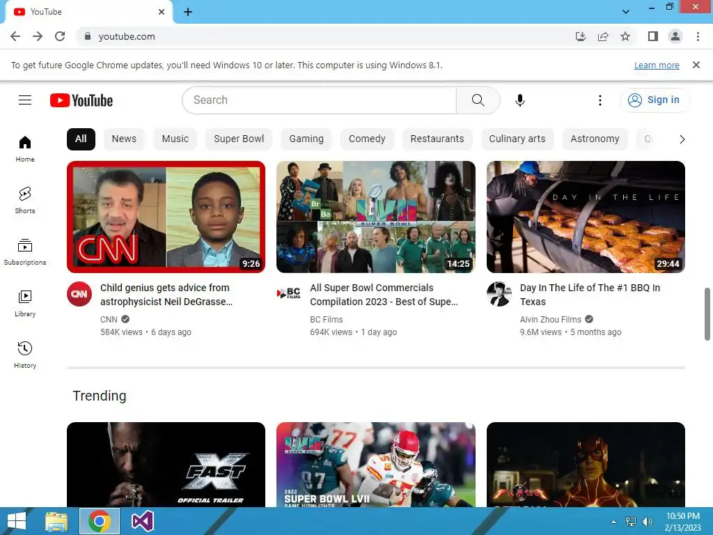
Task: Open the Chrome three-dot menu
Action: pyautogui.click(x=698, y=36)
